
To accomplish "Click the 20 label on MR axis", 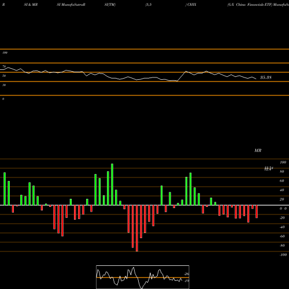I will coord(282,199).
